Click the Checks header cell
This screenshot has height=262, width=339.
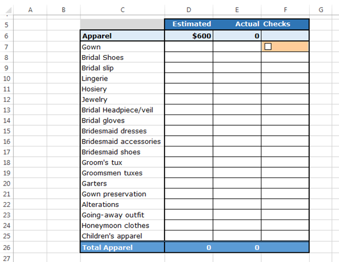(285, 24)
